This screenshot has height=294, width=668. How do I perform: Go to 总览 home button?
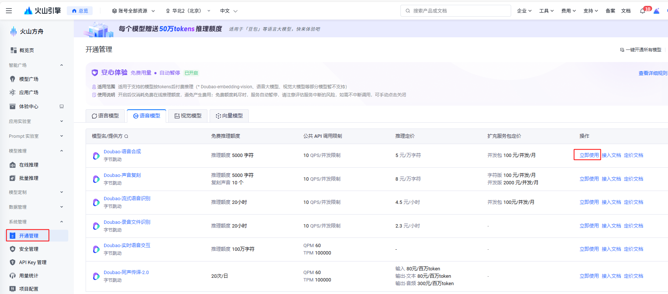tap(80, 11)
